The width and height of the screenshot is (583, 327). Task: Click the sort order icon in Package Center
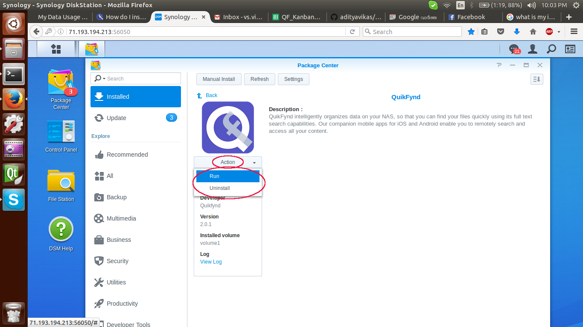536,79
